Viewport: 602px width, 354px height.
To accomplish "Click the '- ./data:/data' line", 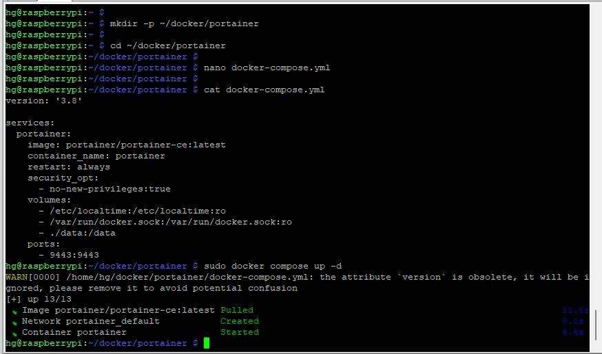I will [76, 233].
